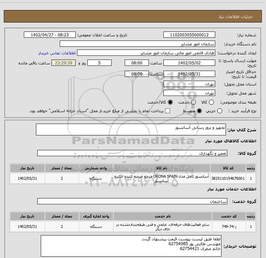
Task: Click the services table unit cell دستگاه
Action: 96,226
